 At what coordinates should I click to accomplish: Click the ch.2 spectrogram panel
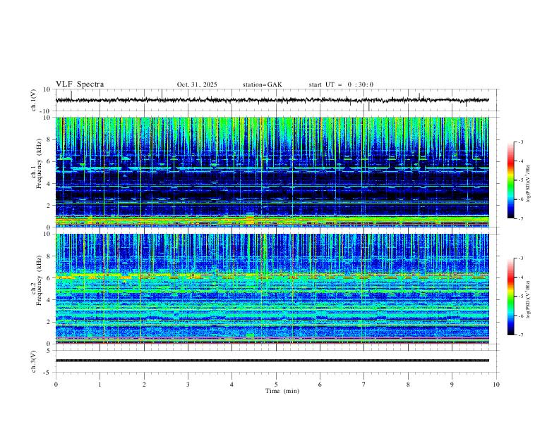click(272, 289)
